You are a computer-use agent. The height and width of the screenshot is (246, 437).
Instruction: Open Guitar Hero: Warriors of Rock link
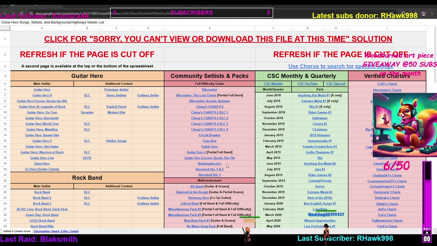[42, 152]
